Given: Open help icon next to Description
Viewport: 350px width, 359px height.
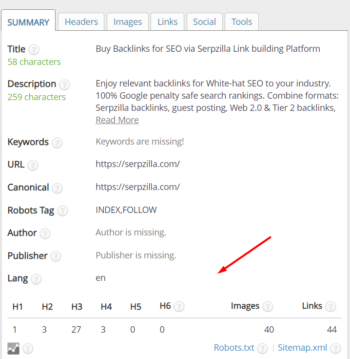Looking at the screenshot, I should click(64, 84).
